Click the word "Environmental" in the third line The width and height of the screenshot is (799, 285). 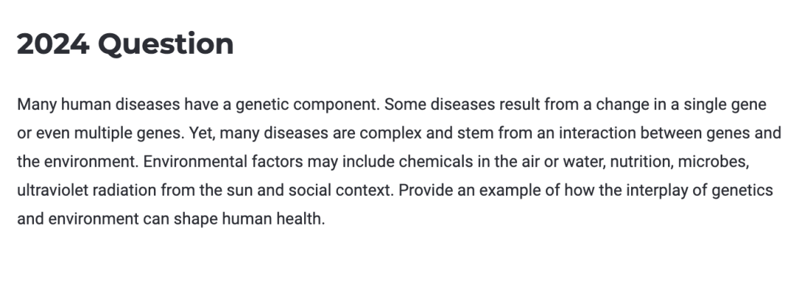click(195, 162)
